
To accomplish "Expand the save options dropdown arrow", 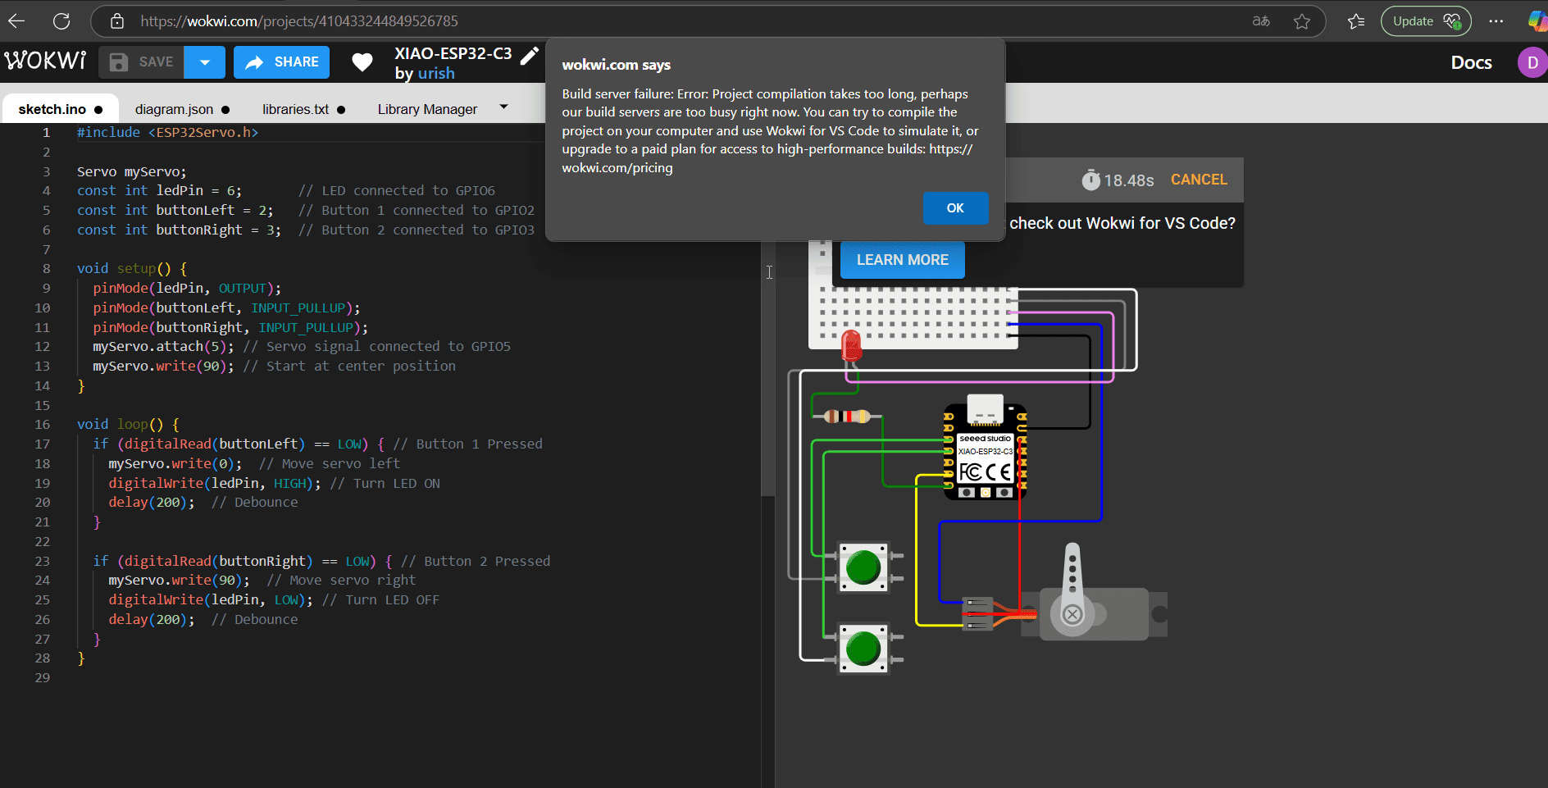I will coord(205,62).
